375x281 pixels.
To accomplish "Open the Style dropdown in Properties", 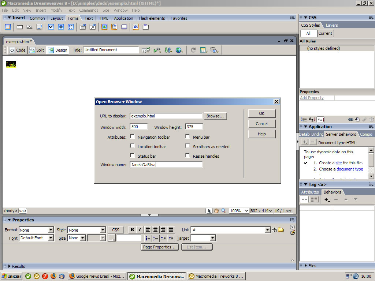I will 103,230.
